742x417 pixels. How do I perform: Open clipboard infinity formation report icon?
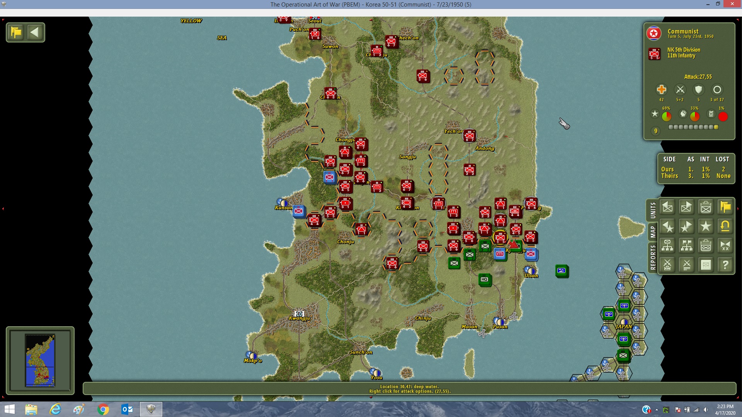706,246
